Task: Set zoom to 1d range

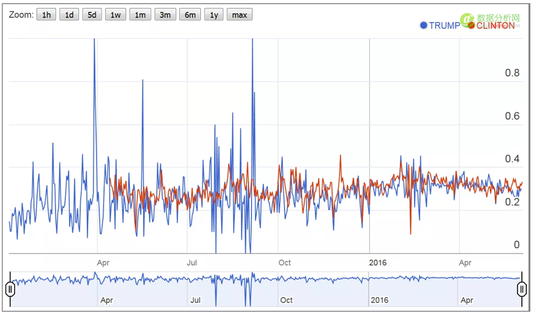Action: coord(69,15)
